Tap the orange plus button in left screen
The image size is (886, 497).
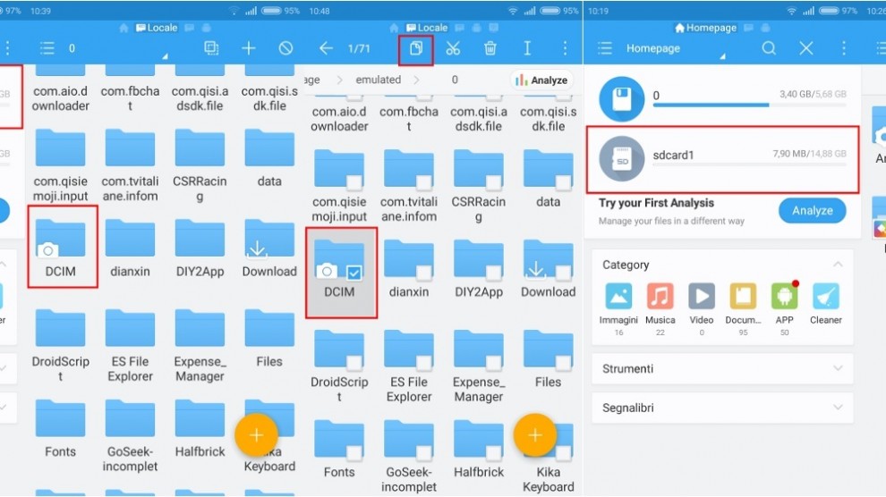tap(256, 435)
